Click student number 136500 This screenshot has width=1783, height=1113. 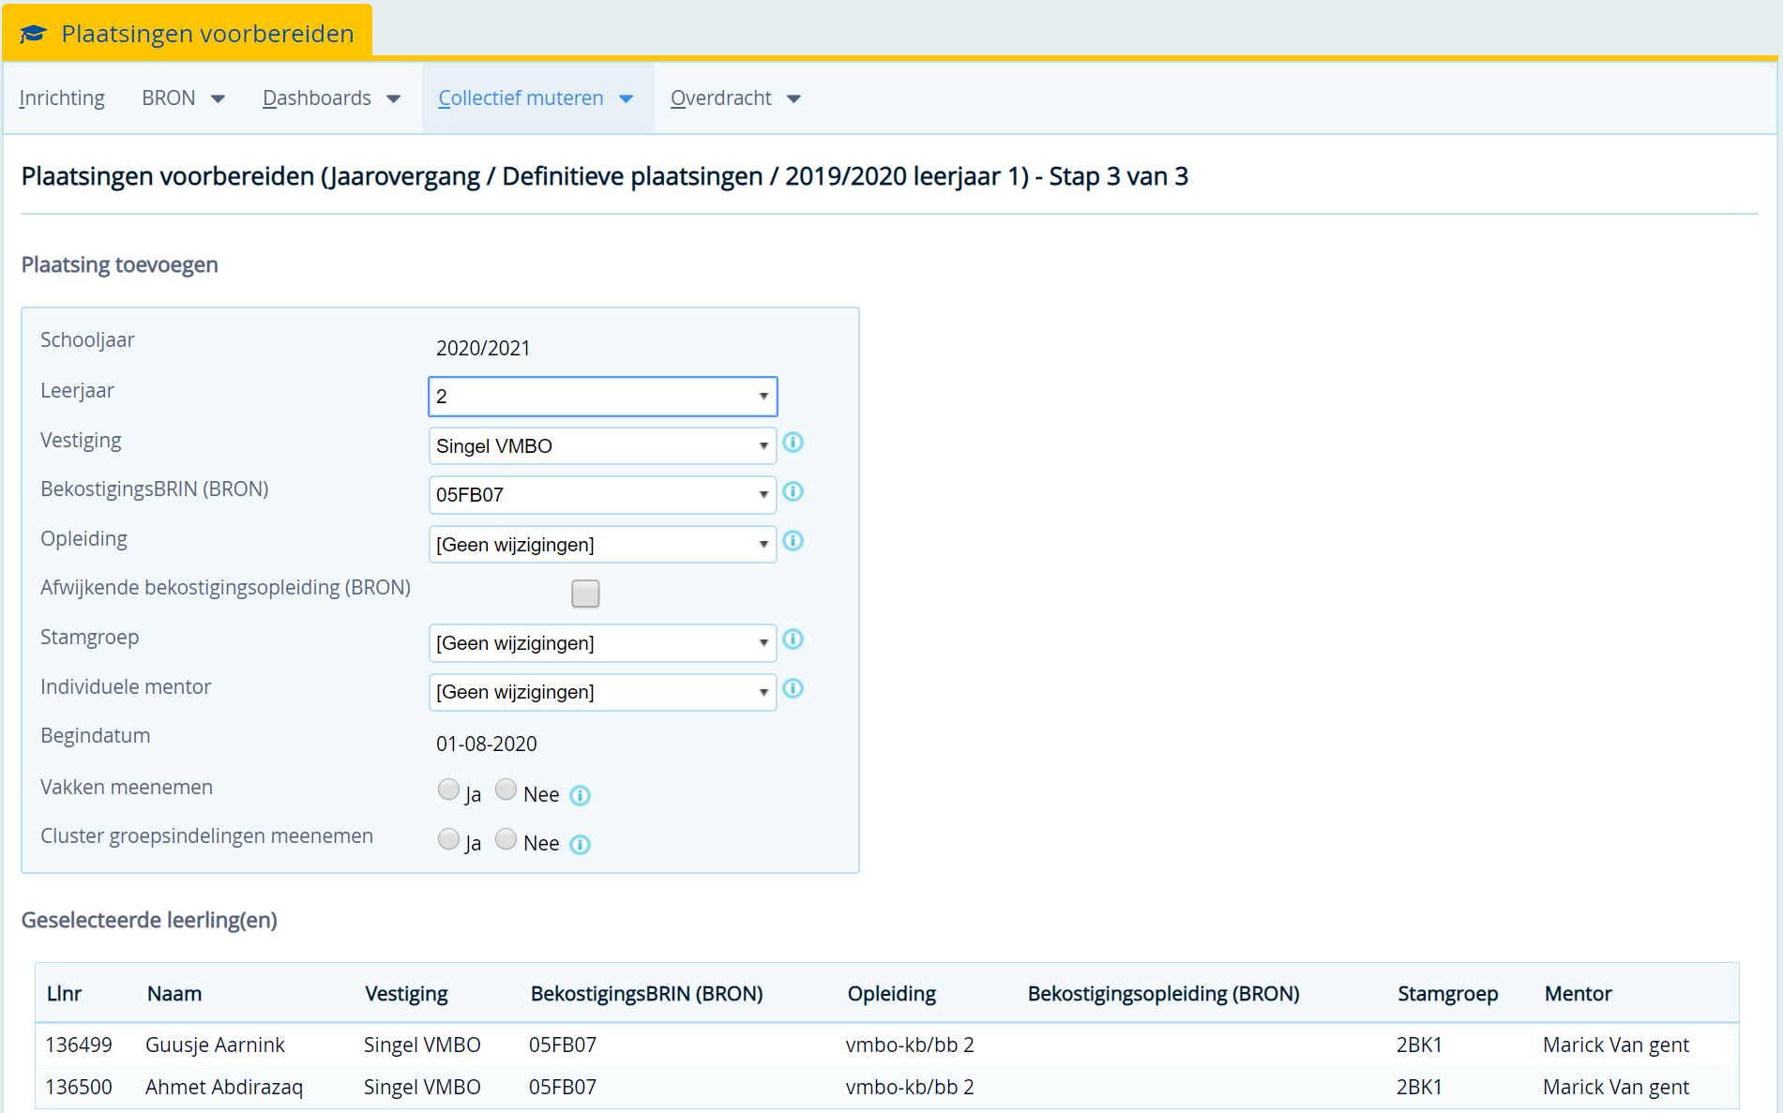(x=79, y=1087)
